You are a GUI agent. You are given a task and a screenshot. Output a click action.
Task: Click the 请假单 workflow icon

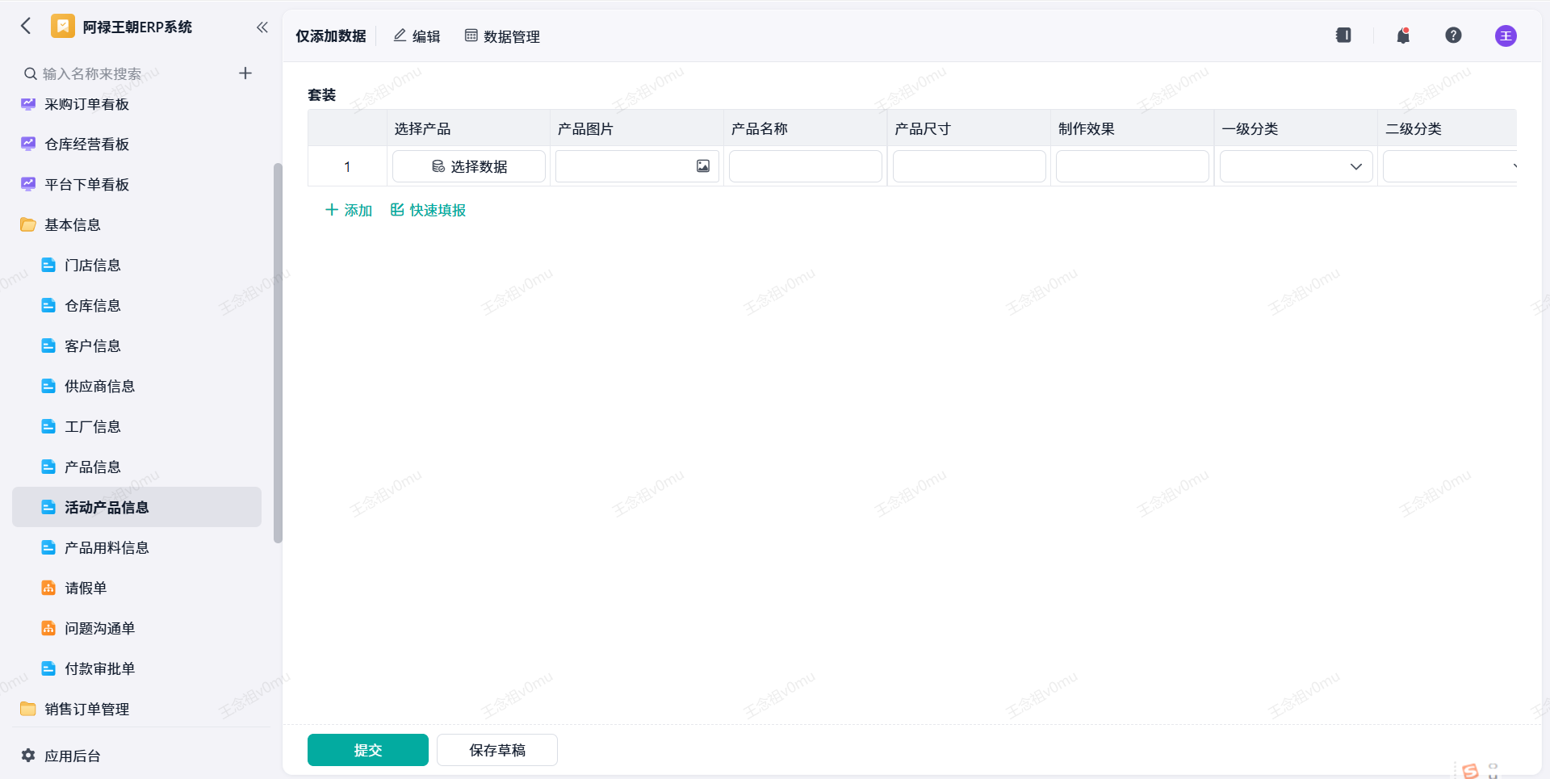[x=48, y=588]
